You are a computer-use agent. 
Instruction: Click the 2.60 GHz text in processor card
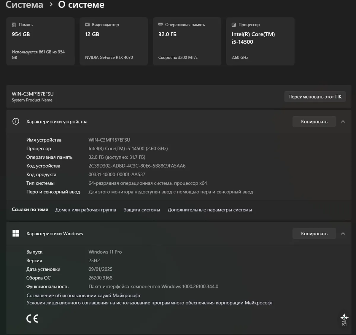coord(240,58)
